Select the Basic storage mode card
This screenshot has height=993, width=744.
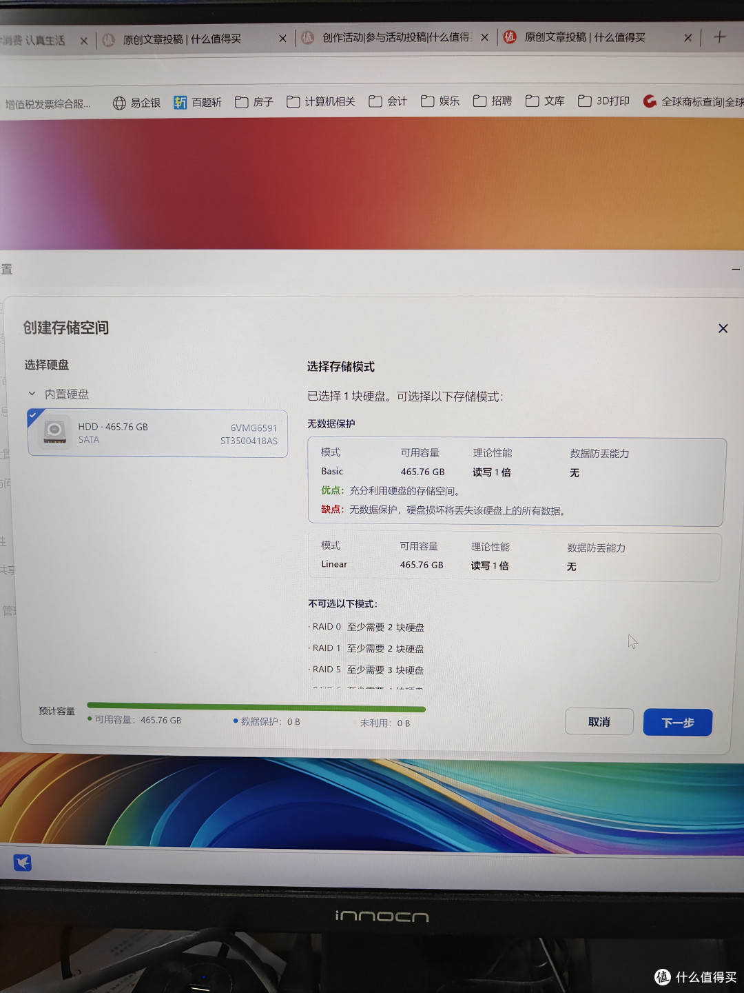click(517, 481)
